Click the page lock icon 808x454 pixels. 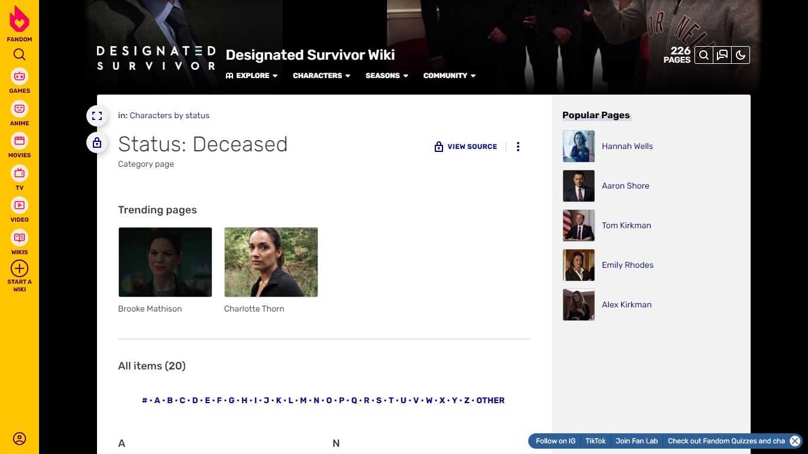click(x=97, y=142)
